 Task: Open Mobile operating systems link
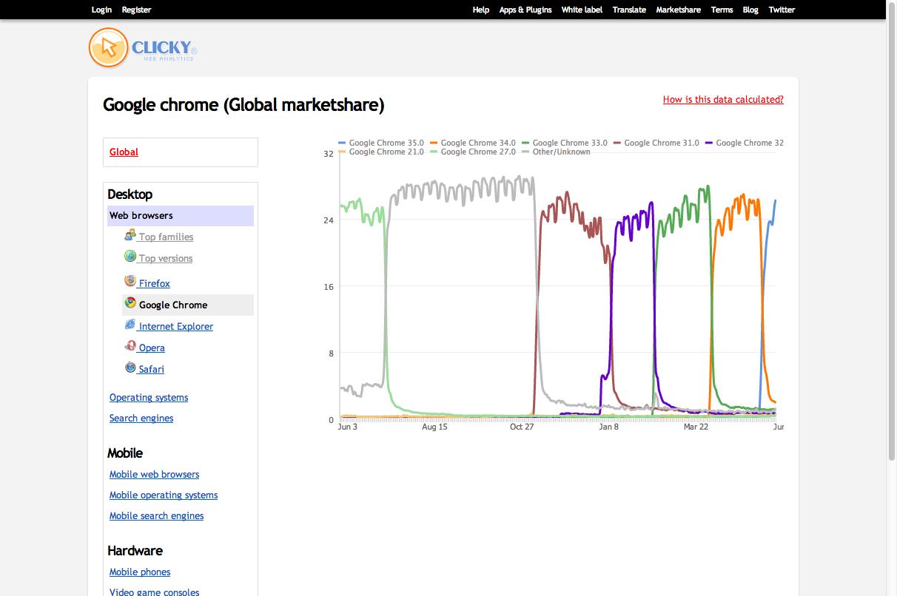(164, 495)
